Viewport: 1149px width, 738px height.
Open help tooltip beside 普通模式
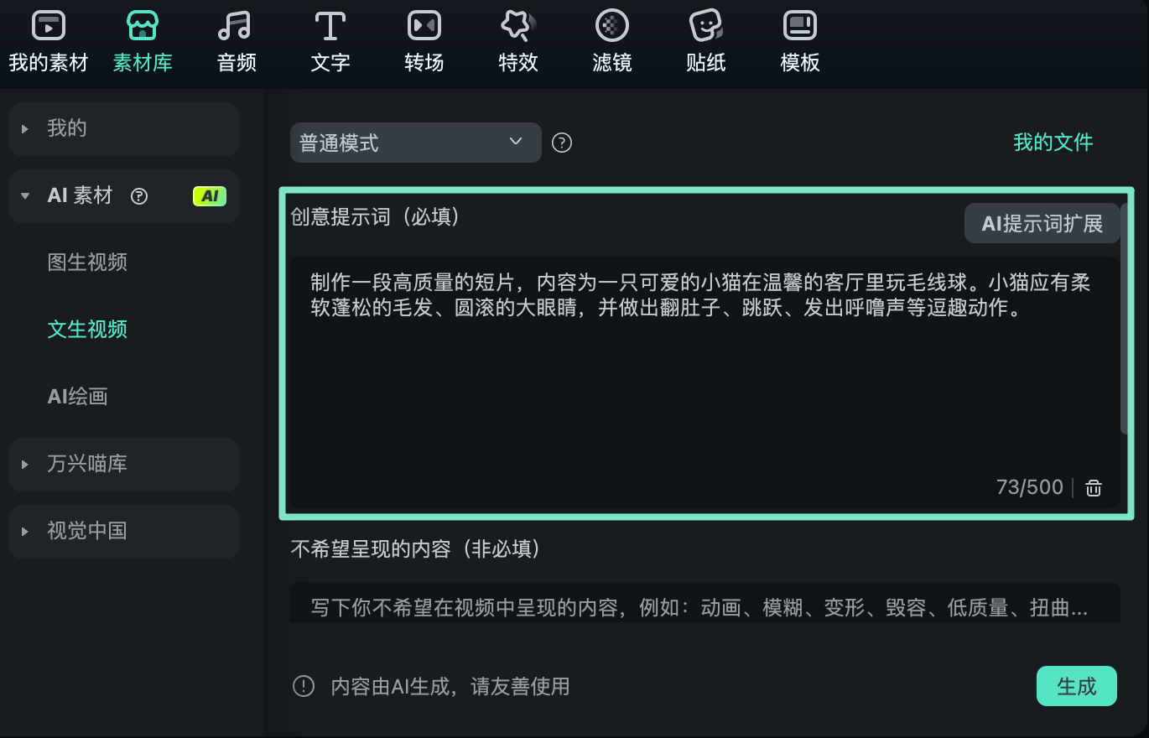click(561, 143)
